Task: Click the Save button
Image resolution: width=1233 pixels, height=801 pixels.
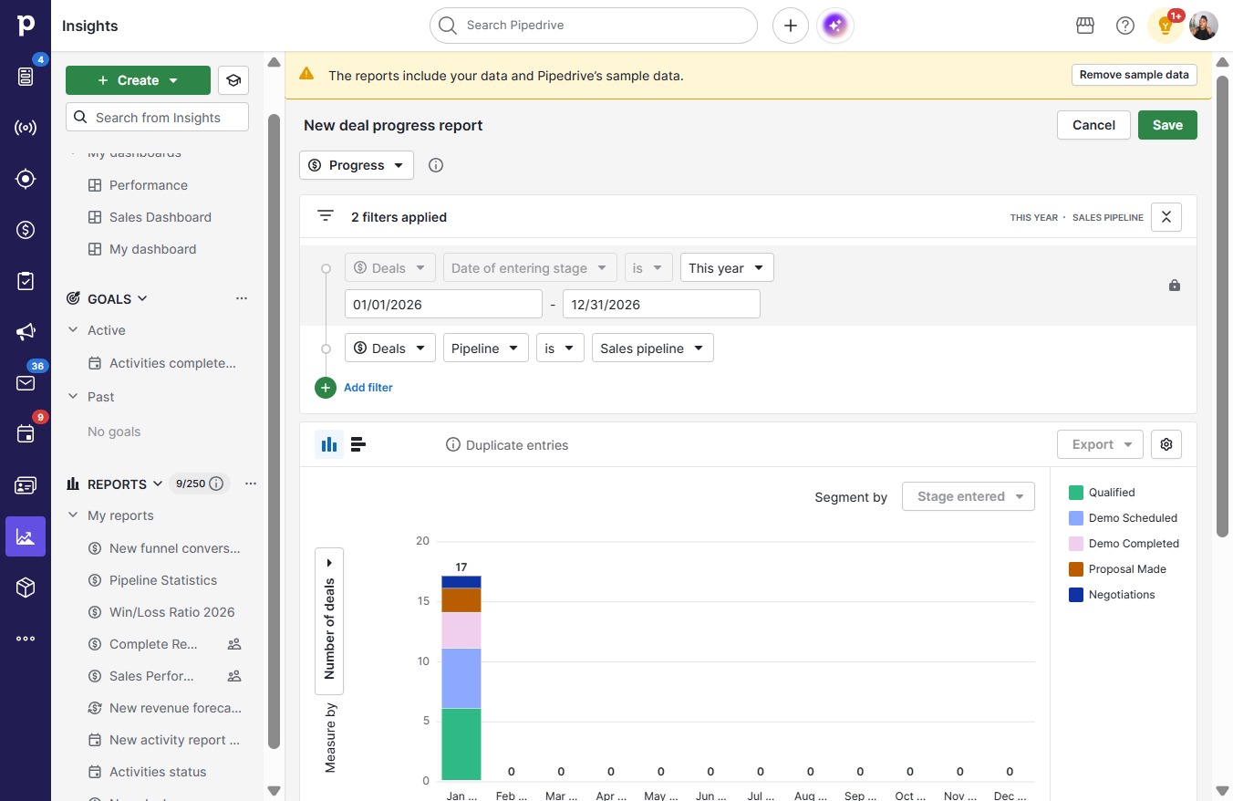Action: click(x=1167, y=125)
